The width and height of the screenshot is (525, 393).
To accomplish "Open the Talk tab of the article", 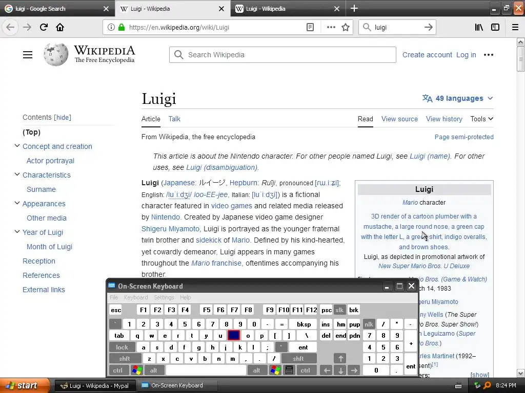I will (174, 119).
